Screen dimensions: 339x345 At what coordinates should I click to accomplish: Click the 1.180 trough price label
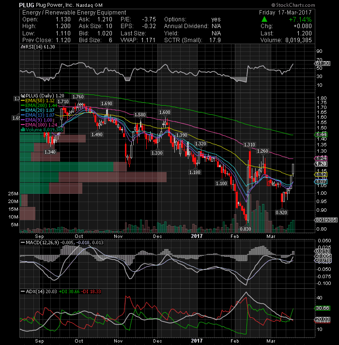tap(195, 172)
